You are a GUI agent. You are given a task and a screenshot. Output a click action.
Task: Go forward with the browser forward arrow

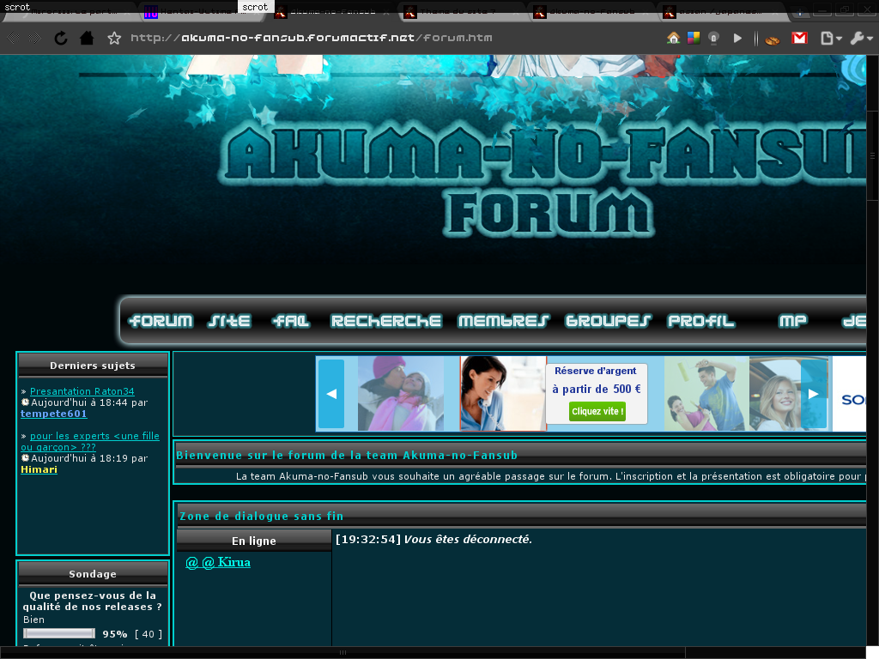(x=34, y=38)
